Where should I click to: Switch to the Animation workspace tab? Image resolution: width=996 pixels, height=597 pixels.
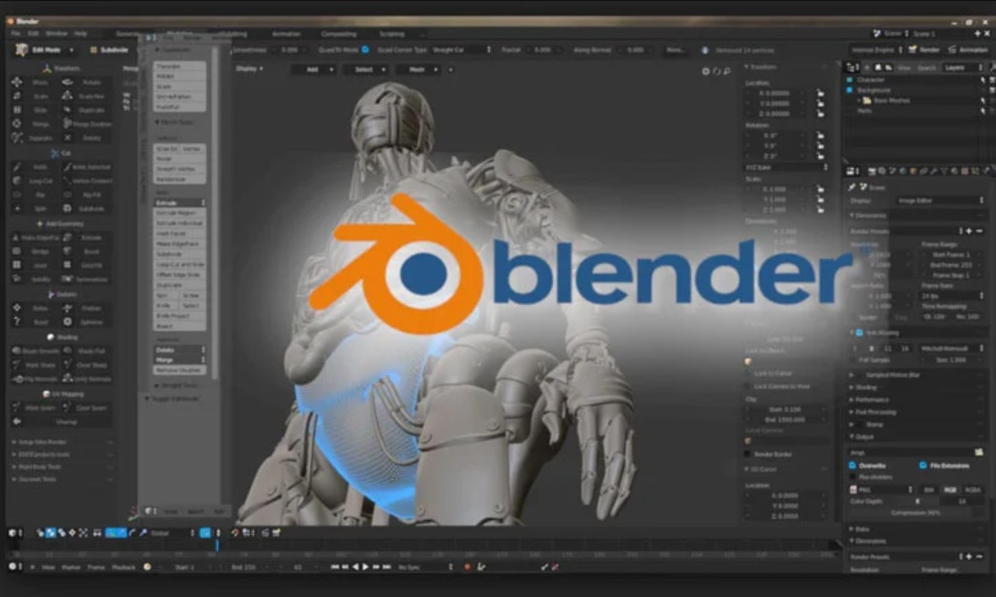286,34
